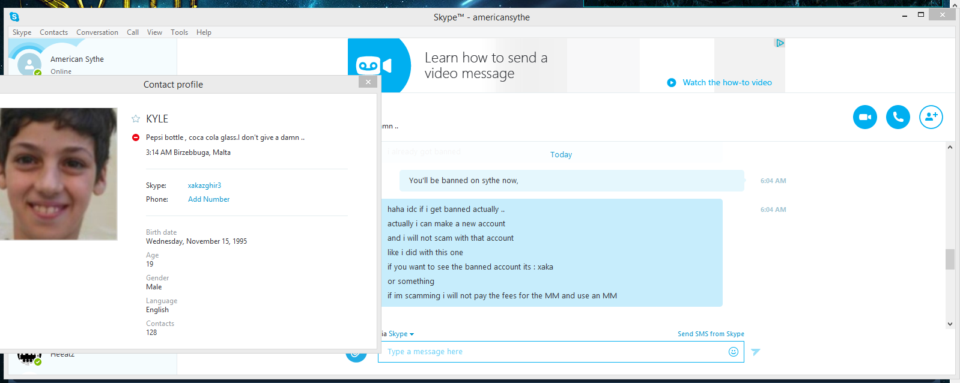Click the Today date header in chat

tap(561, 155)
